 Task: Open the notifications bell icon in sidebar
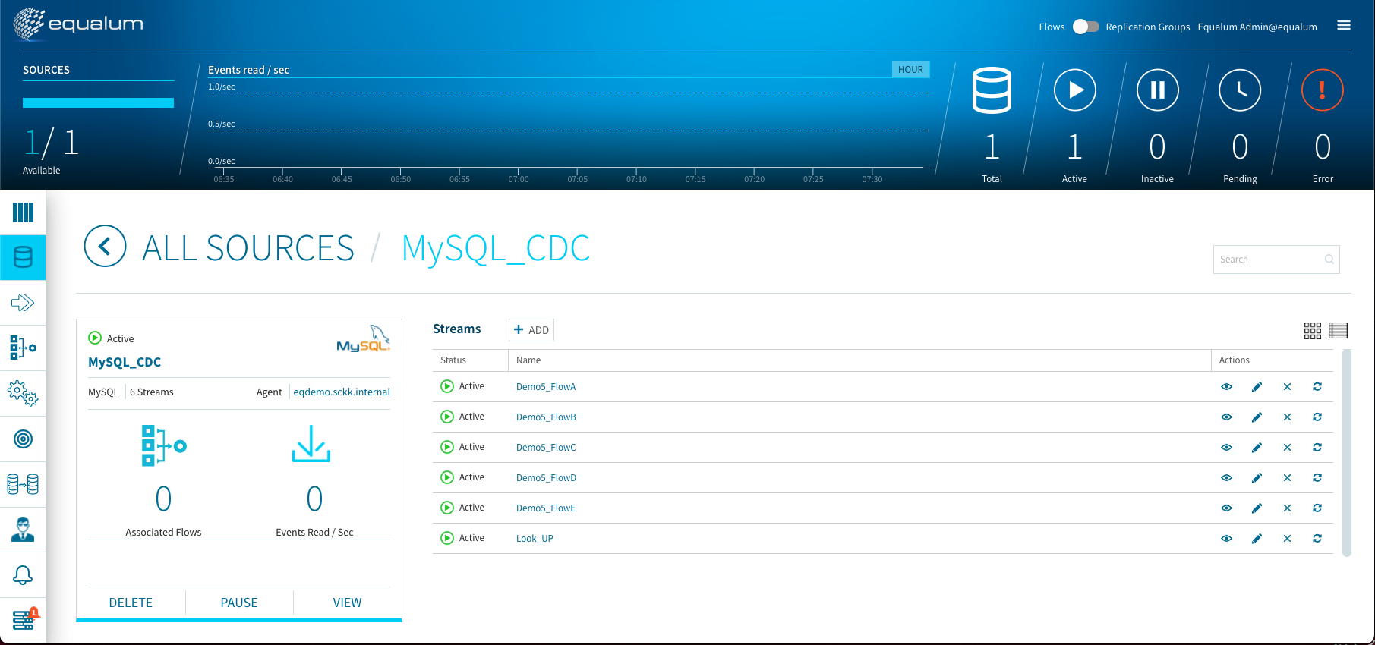(23, 575)
